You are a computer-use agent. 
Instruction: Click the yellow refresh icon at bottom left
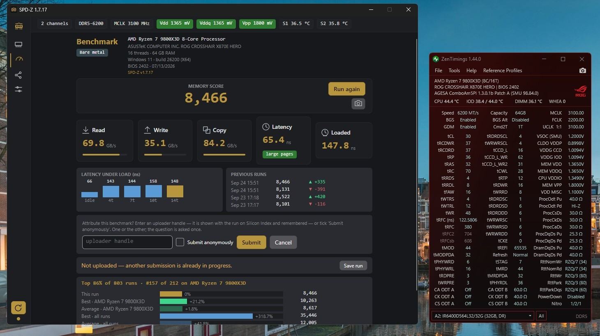pyautogui.click(x=18, y=307)
